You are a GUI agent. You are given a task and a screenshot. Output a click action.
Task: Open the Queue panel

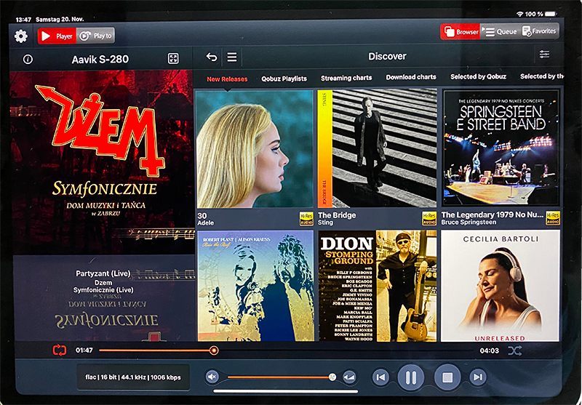tap(501, 32)
